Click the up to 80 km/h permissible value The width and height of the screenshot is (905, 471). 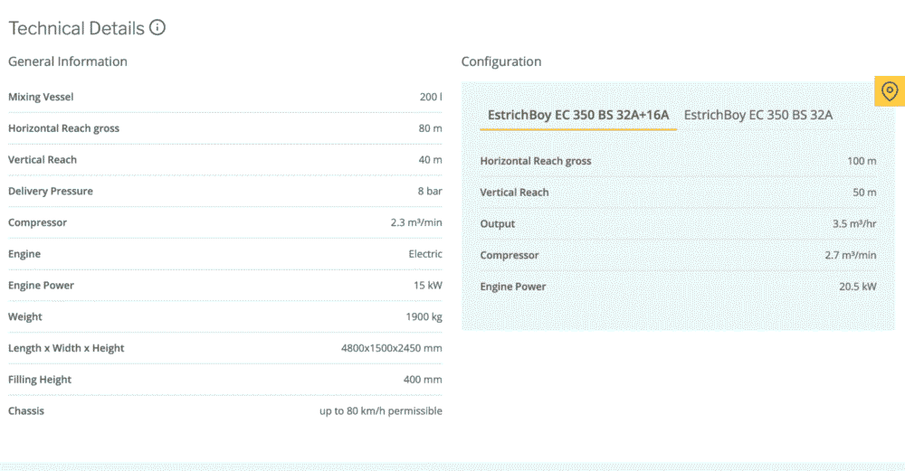coord(381,411)
